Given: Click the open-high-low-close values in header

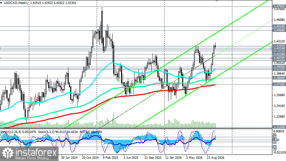Looking at the screenshot, I should click(53, 3).
